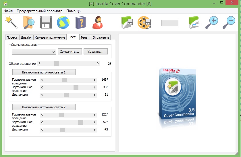Click light 2 Дистанция slider thumb
The height and width of the screenshot is (157, 241).
(62, 130)
